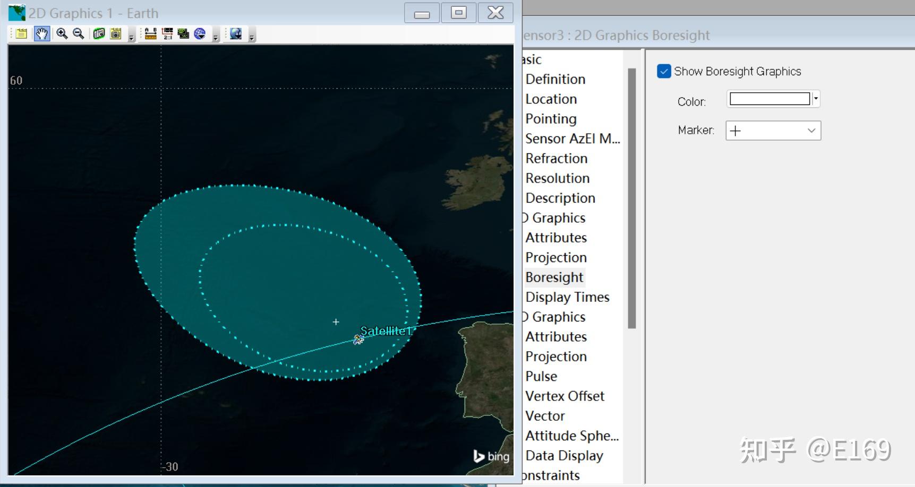
Task: Select the A-B ruler measure tool
Action: coord(151,34)
